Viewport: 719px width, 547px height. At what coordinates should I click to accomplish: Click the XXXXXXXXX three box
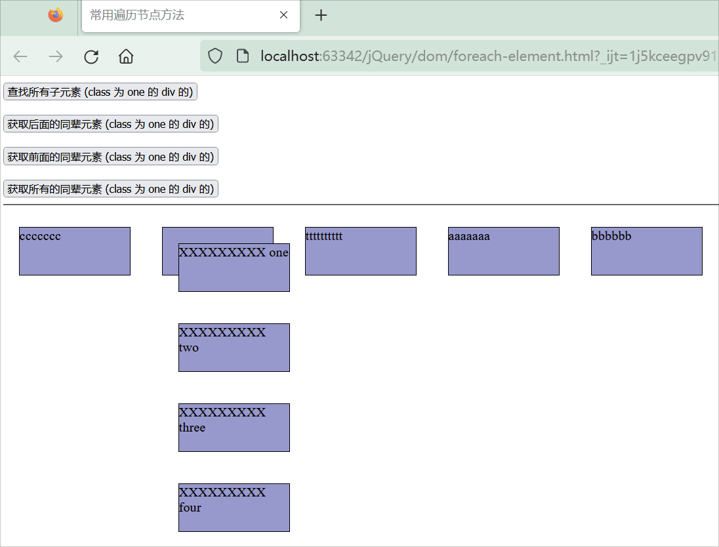point(234,428)
